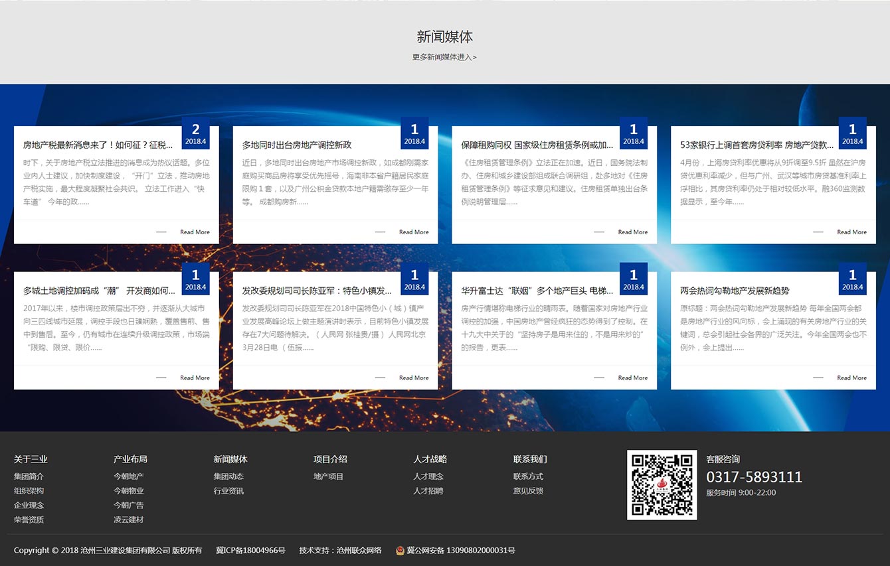Click Read More on 保障租购同权 card

[x=633, y=232]
